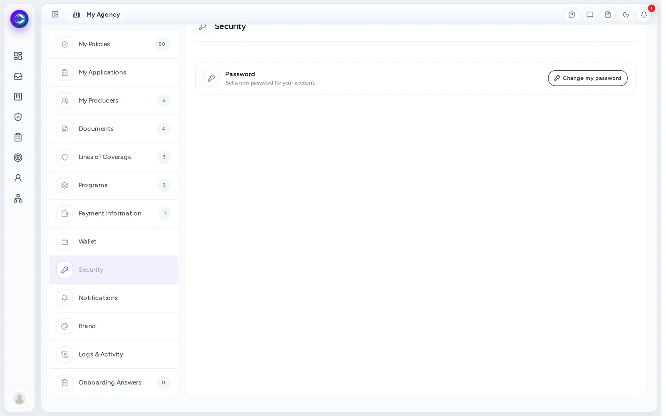
Task: Open the help question mark icon
Action: pyautogui.click(x=572, y=15)
